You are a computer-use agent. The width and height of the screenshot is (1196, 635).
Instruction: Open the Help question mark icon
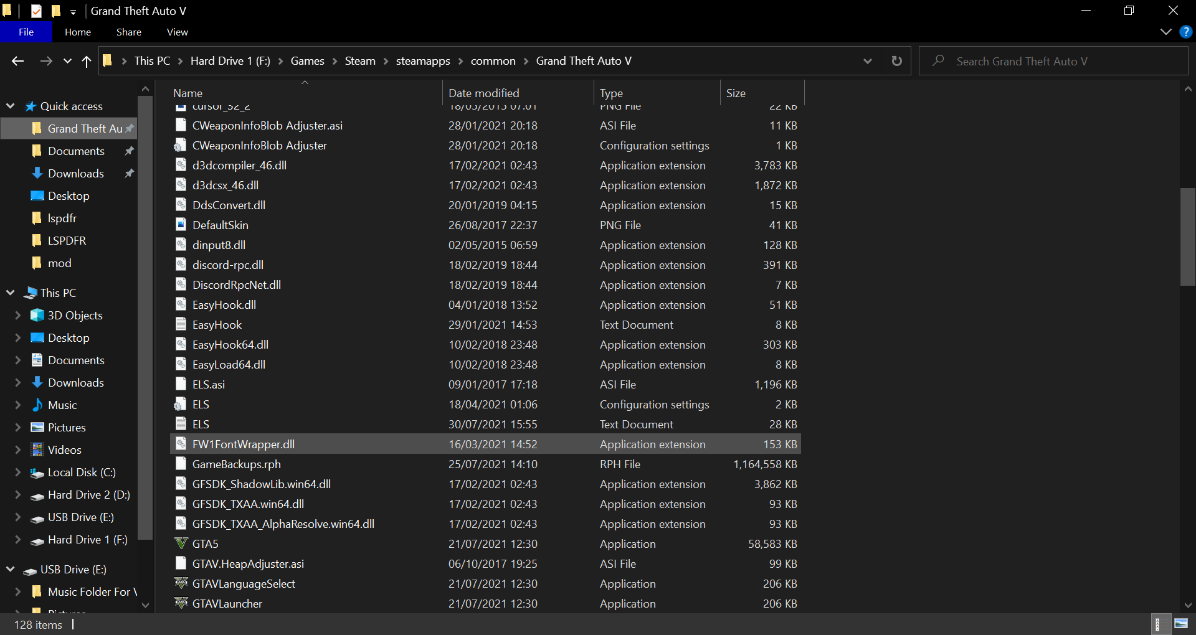click(x=1186, y=32)
